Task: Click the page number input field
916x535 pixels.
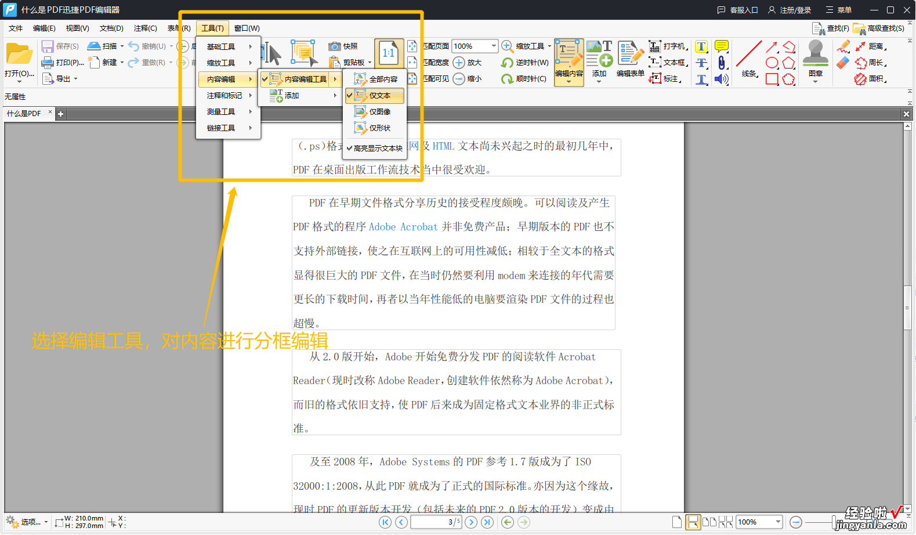Action: tap(436, 522)
